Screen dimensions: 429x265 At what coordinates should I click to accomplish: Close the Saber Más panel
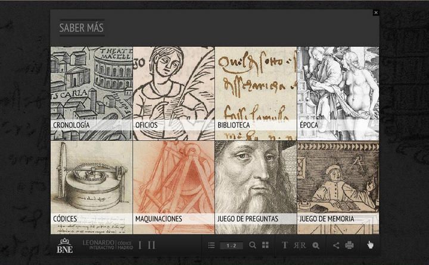(376, 12)
